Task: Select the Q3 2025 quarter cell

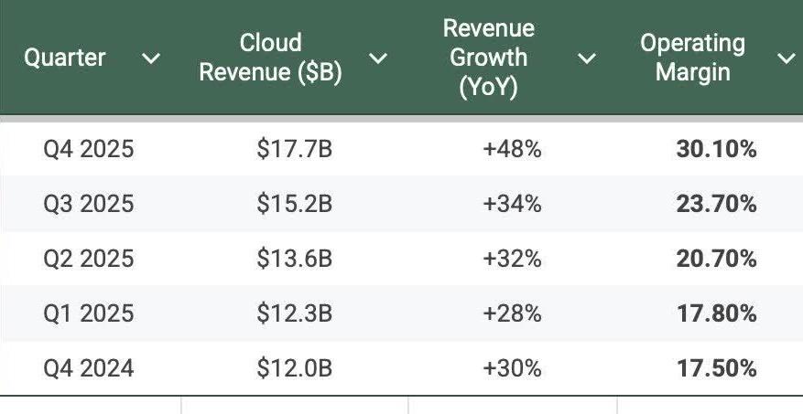Action: coord(89,204)
